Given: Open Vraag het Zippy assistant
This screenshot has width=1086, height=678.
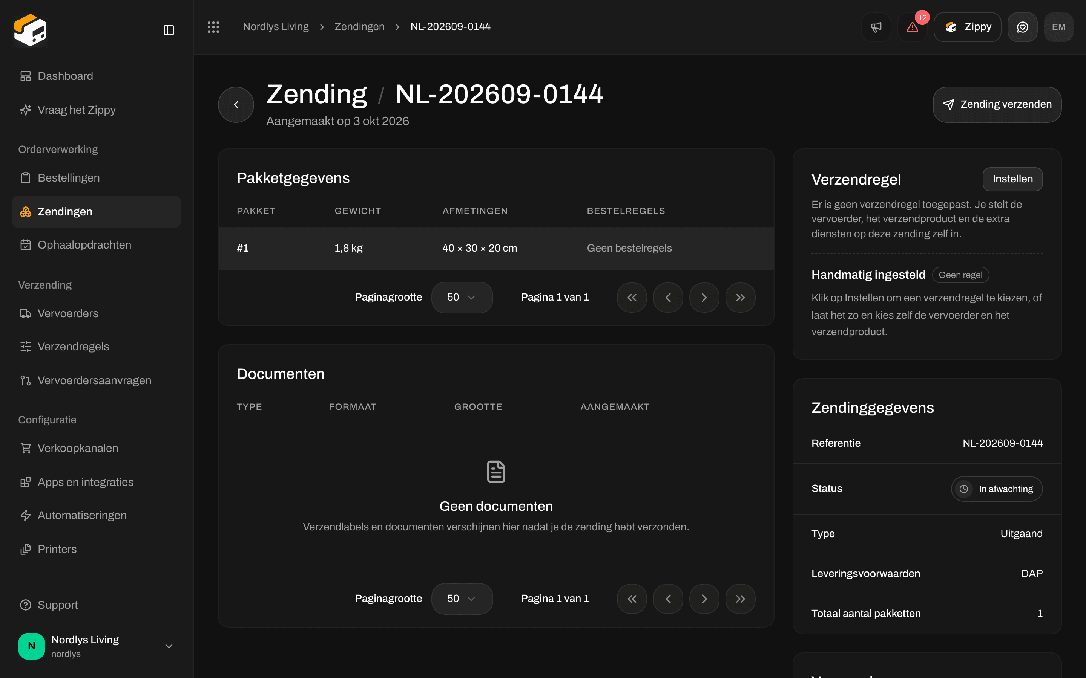Looking at the screenshot, I should tap(97, 110).
